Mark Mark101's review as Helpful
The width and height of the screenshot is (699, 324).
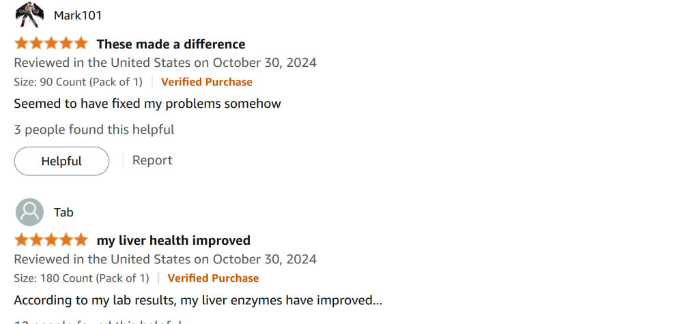pos(61,161)
